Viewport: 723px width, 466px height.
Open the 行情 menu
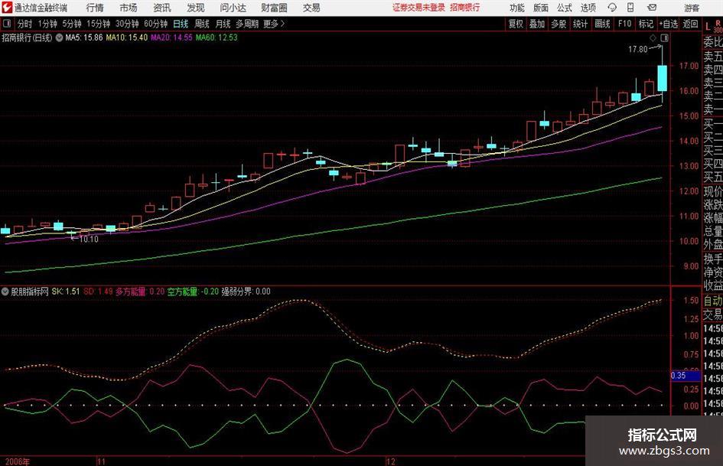click(95, 8)
